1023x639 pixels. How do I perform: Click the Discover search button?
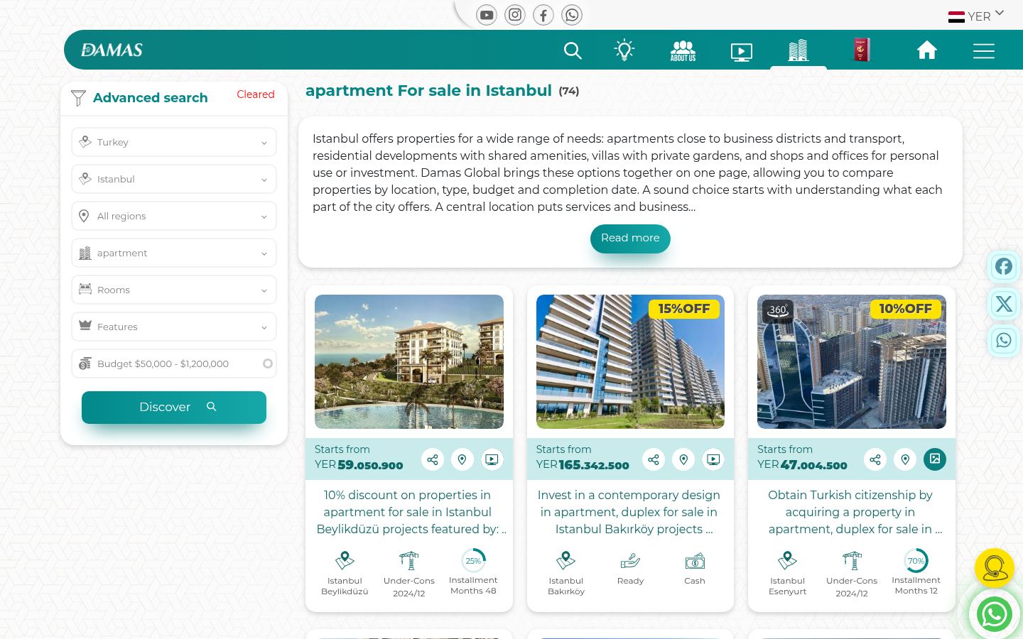click(174, 408)
